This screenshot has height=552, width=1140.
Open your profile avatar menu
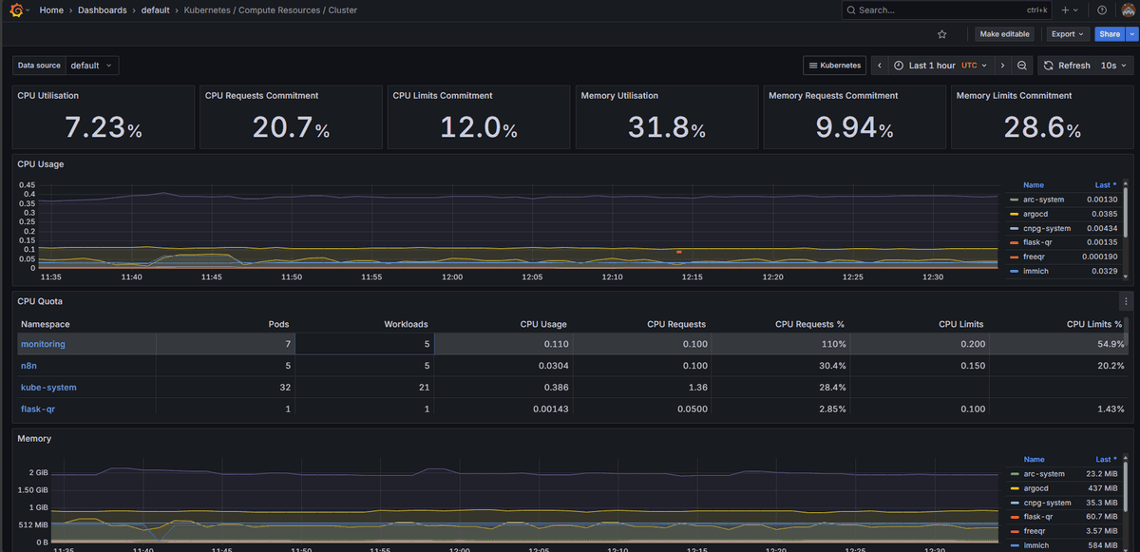pyautogui.click(x=1129, y=10)
